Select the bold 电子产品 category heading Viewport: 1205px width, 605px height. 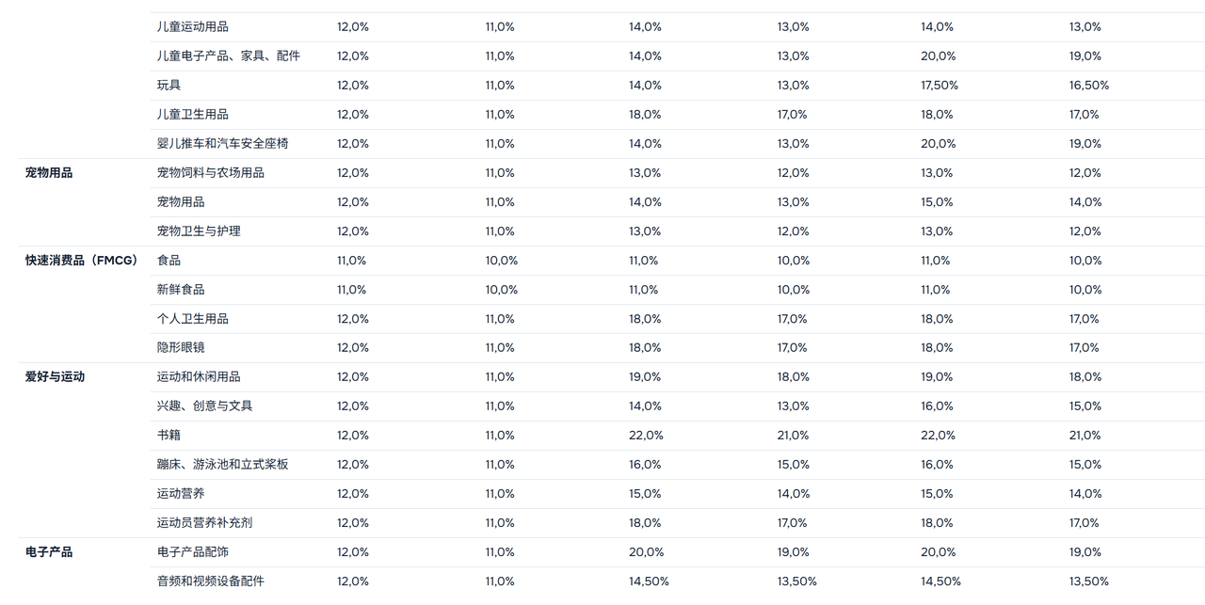click(x=49, y=552)
